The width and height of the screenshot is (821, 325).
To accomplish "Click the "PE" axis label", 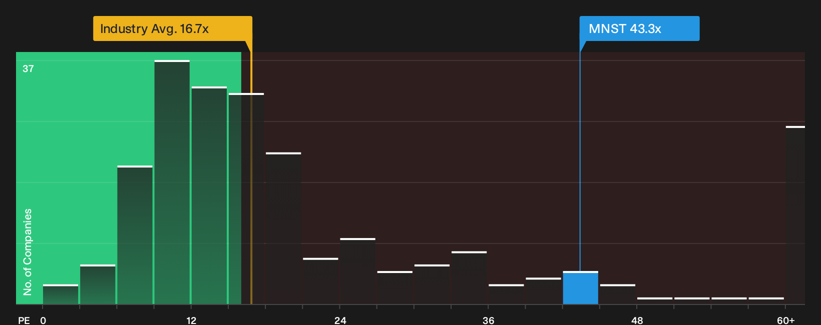I will tap(24, 320).
